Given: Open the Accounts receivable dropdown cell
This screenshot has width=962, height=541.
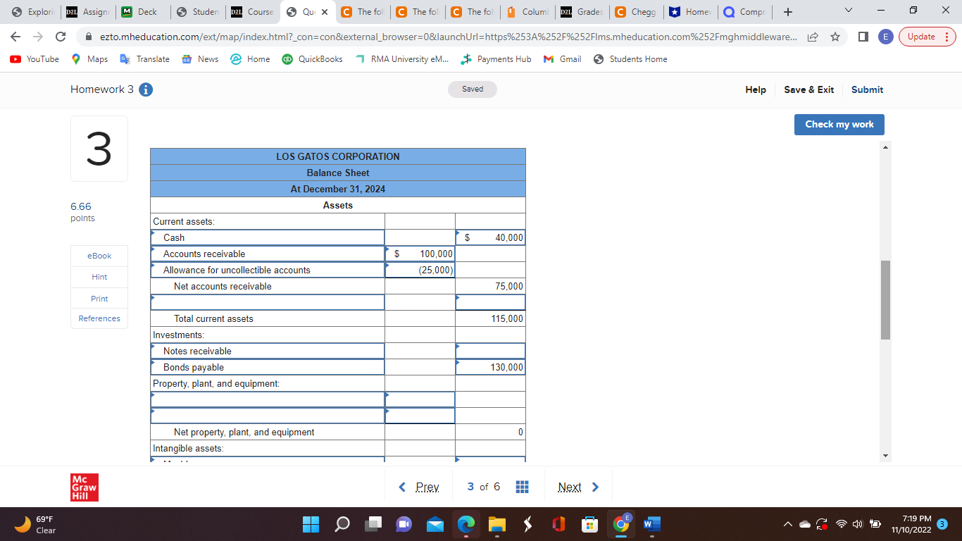Looking at the screenshot, I should coord(268,254).
